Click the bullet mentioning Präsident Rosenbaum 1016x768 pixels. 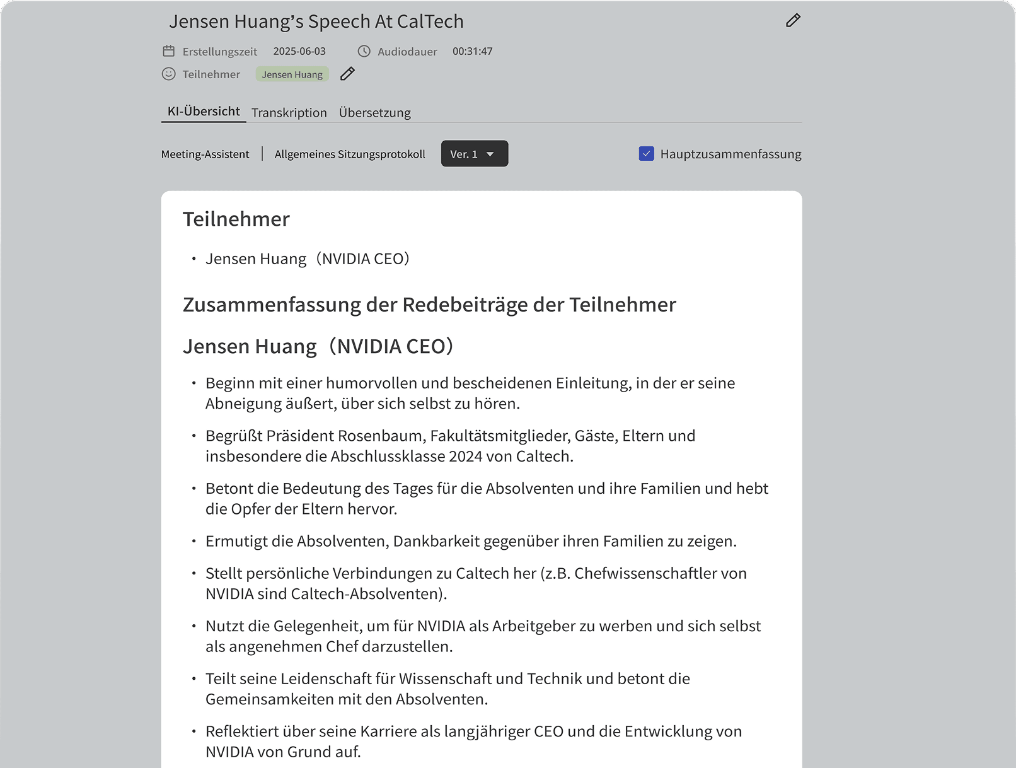(450, 446)
